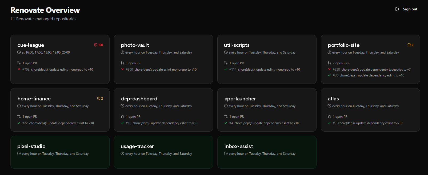Screen dimensions: 428x175
Task: Open the dep-dashboard repository title
Action: click(139, 99)
